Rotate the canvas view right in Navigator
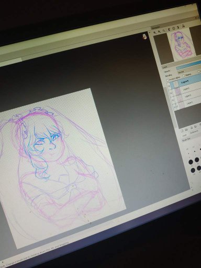Image resolution: width=201 pixels, height=268 pixels. coord(178,27)
